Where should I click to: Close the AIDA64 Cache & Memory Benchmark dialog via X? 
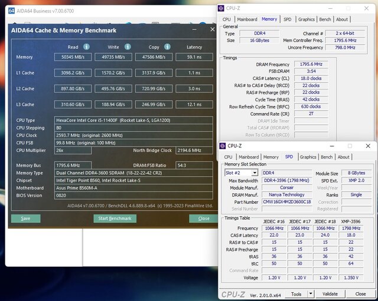tap(213, 29)
